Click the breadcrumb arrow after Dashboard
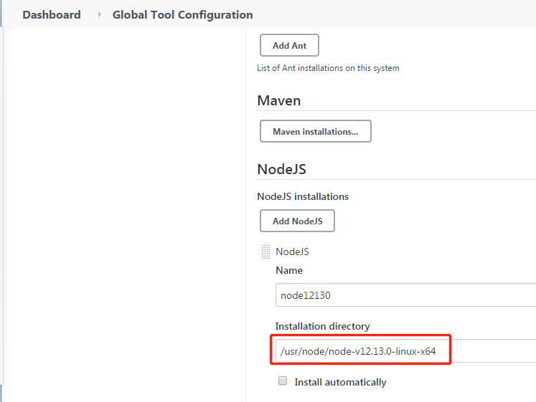 (x=100, y=14)
